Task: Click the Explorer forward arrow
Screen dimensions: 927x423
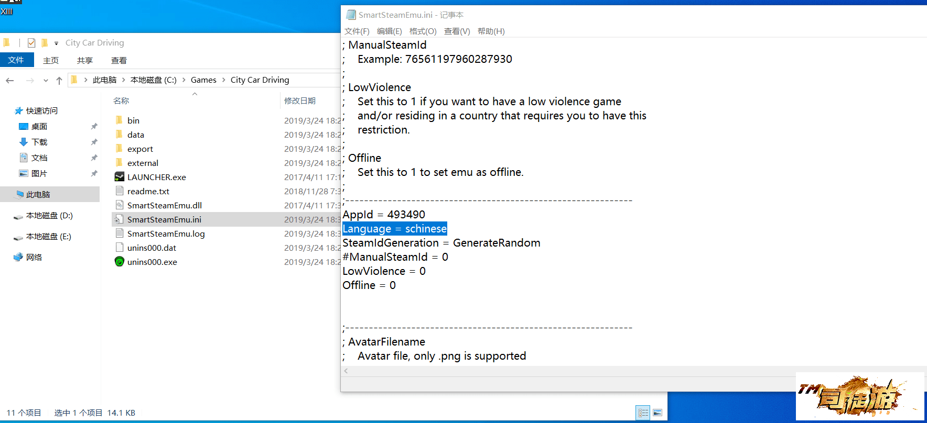Action: [30, 80]
